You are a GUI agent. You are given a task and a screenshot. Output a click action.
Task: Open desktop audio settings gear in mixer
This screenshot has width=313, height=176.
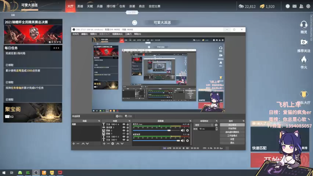pyautogui.click(x=187, y=141)
